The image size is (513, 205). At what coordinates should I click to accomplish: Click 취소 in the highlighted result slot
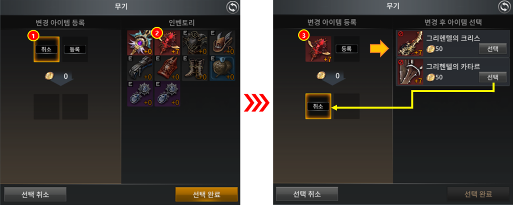point(318,106)
